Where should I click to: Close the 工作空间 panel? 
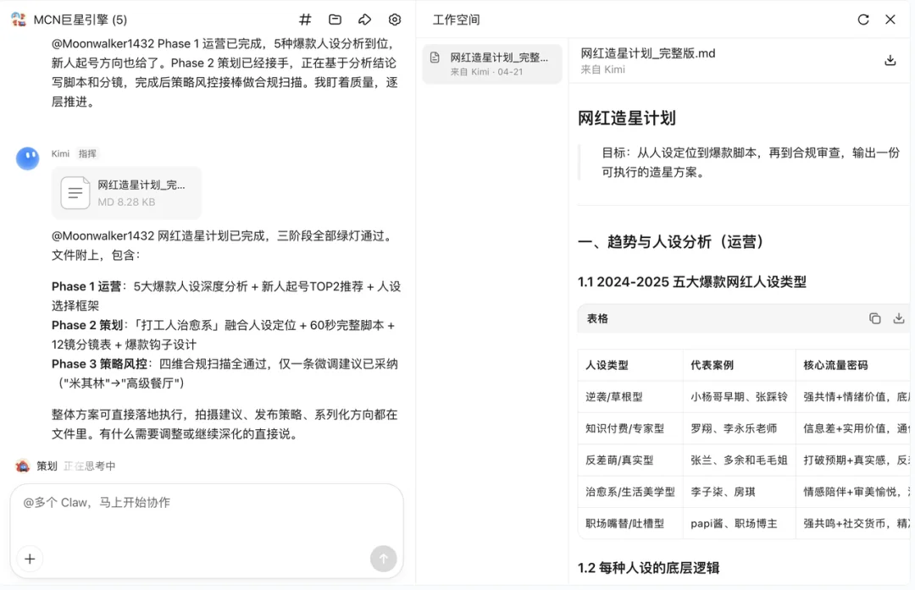[x=891, y=19]
